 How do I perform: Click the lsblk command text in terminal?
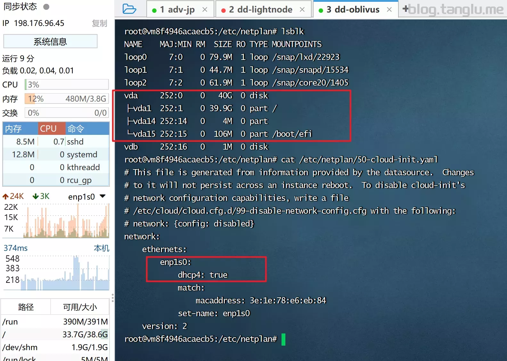[292, 31]
